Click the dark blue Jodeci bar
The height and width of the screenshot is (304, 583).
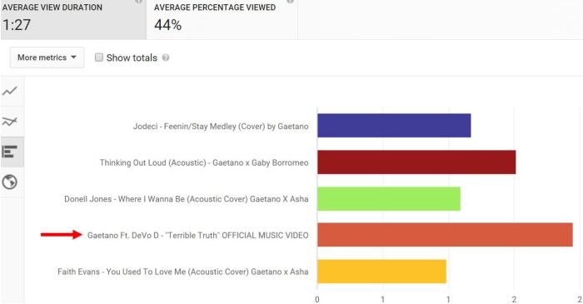click(x=394, y=126)
